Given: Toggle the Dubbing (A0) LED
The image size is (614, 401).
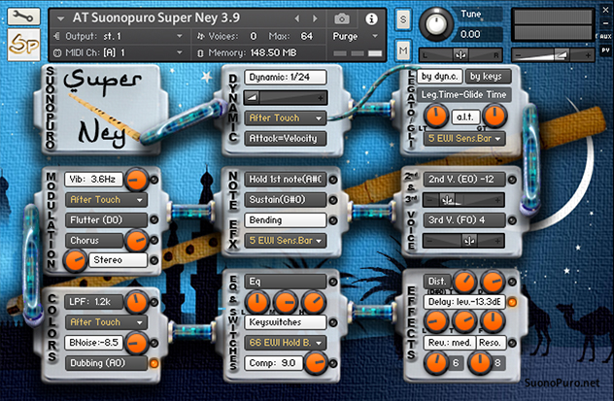Looking at the screenshot, I should tap(154, 363).
